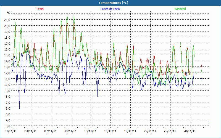Select the blue 'Punto de rocío' legend label
Screen dimensions: 221x138
110,9
